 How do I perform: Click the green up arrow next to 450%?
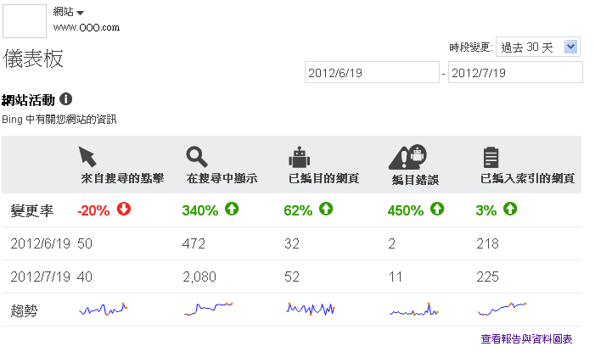pos(438,210)
